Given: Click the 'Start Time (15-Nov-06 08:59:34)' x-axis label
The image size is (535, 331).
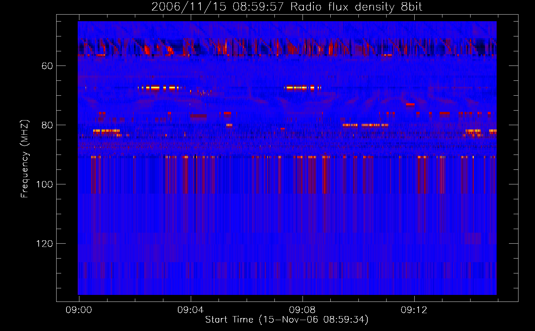Looking at the screenshot, I should pyautogui.click(x=287, y=320).
